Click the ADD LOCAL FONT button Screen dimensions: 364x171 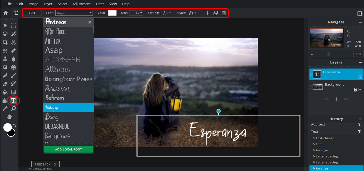[x=68, y=149]
